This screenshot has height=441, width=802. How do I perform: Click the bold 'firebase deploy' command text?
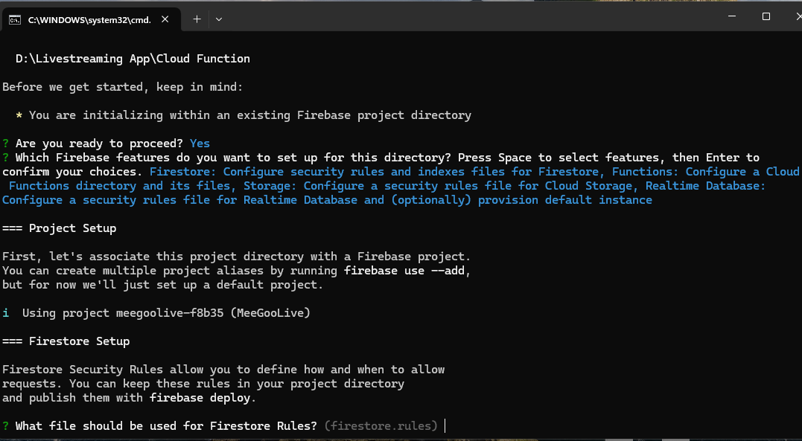click(200, 398)
